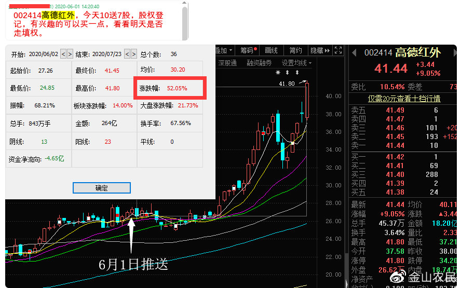
Task: Select the 画线 drawing tool
Action: pyautogui.click(x=271, y=50)
